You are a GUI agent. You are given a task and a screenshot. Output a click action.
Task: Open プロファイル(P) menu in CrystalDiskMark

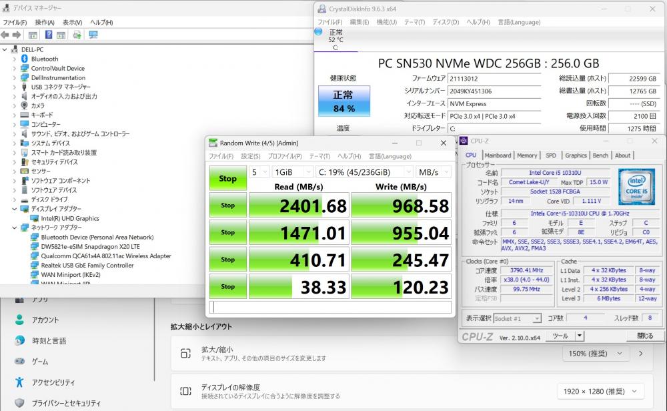click(x=285, y=156)
